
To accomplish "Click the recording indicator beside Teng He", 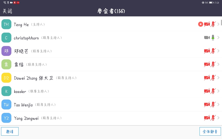I will pos(201,24).
